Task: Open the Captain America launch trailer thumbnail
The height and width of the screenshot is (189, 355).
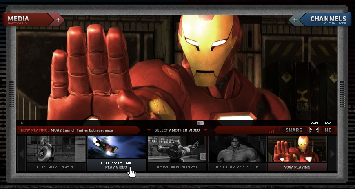Action: coord(56,149)
